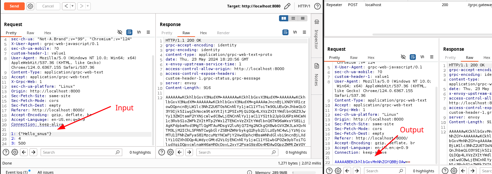Choose combined tabbed layout view
Screen dimensions: 492x174
pos(303,18)
